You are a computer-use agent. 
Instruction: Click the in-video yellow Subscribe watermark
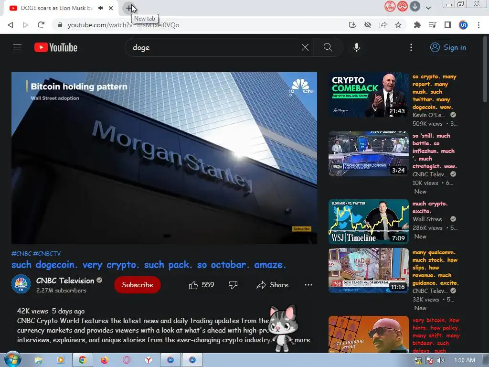(x=302, y=229)
